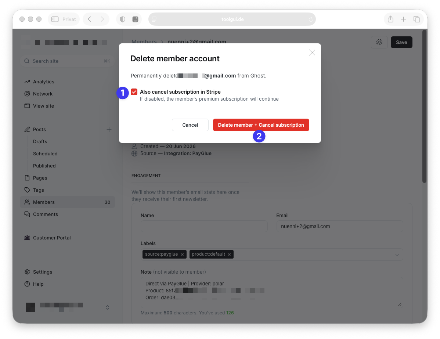440x339 pixels.
Task: Click the user avatar in sidebar footer
Action: (30, 307)
